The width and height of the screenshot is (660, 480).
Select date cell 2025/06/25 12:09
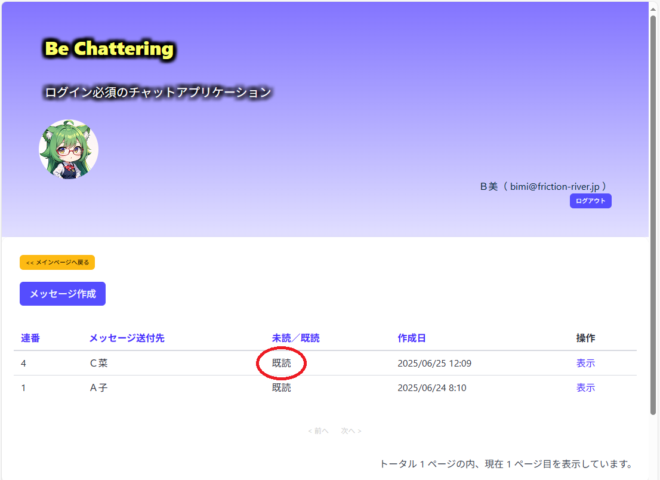click(434, 363)
